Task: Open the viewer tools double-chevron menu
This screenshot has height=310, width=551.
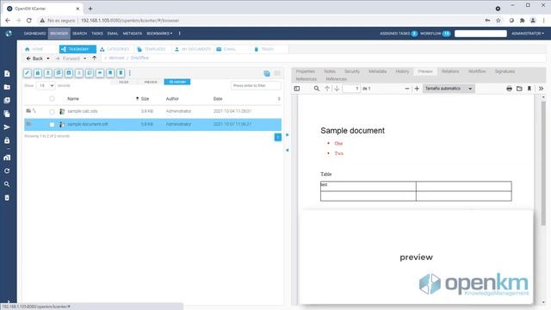Action: click(541, 89)
